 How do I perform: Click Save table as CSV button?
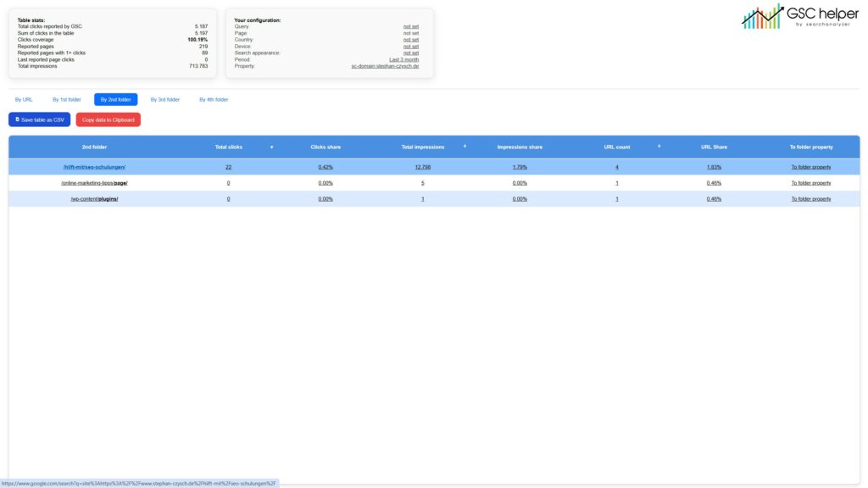coord(39,119)
